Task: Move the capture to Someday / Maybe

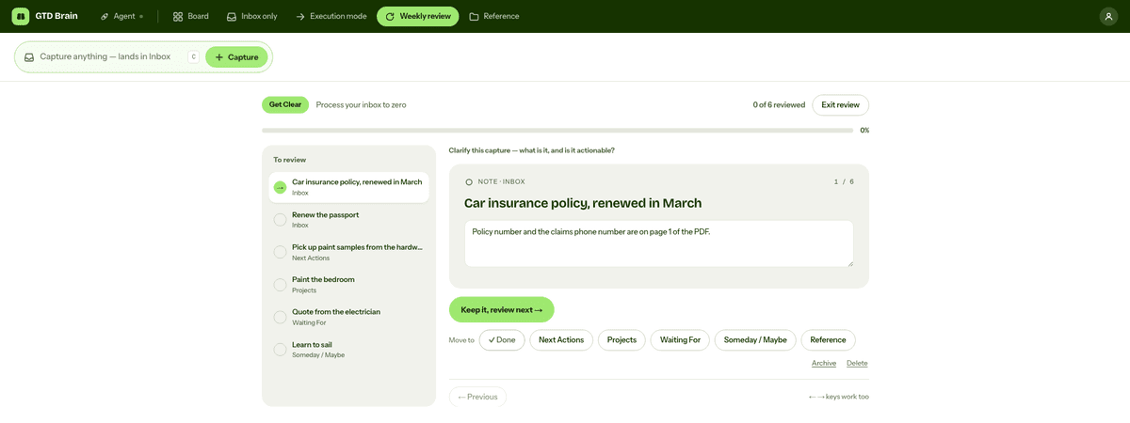Action: [x=755, y=340]
